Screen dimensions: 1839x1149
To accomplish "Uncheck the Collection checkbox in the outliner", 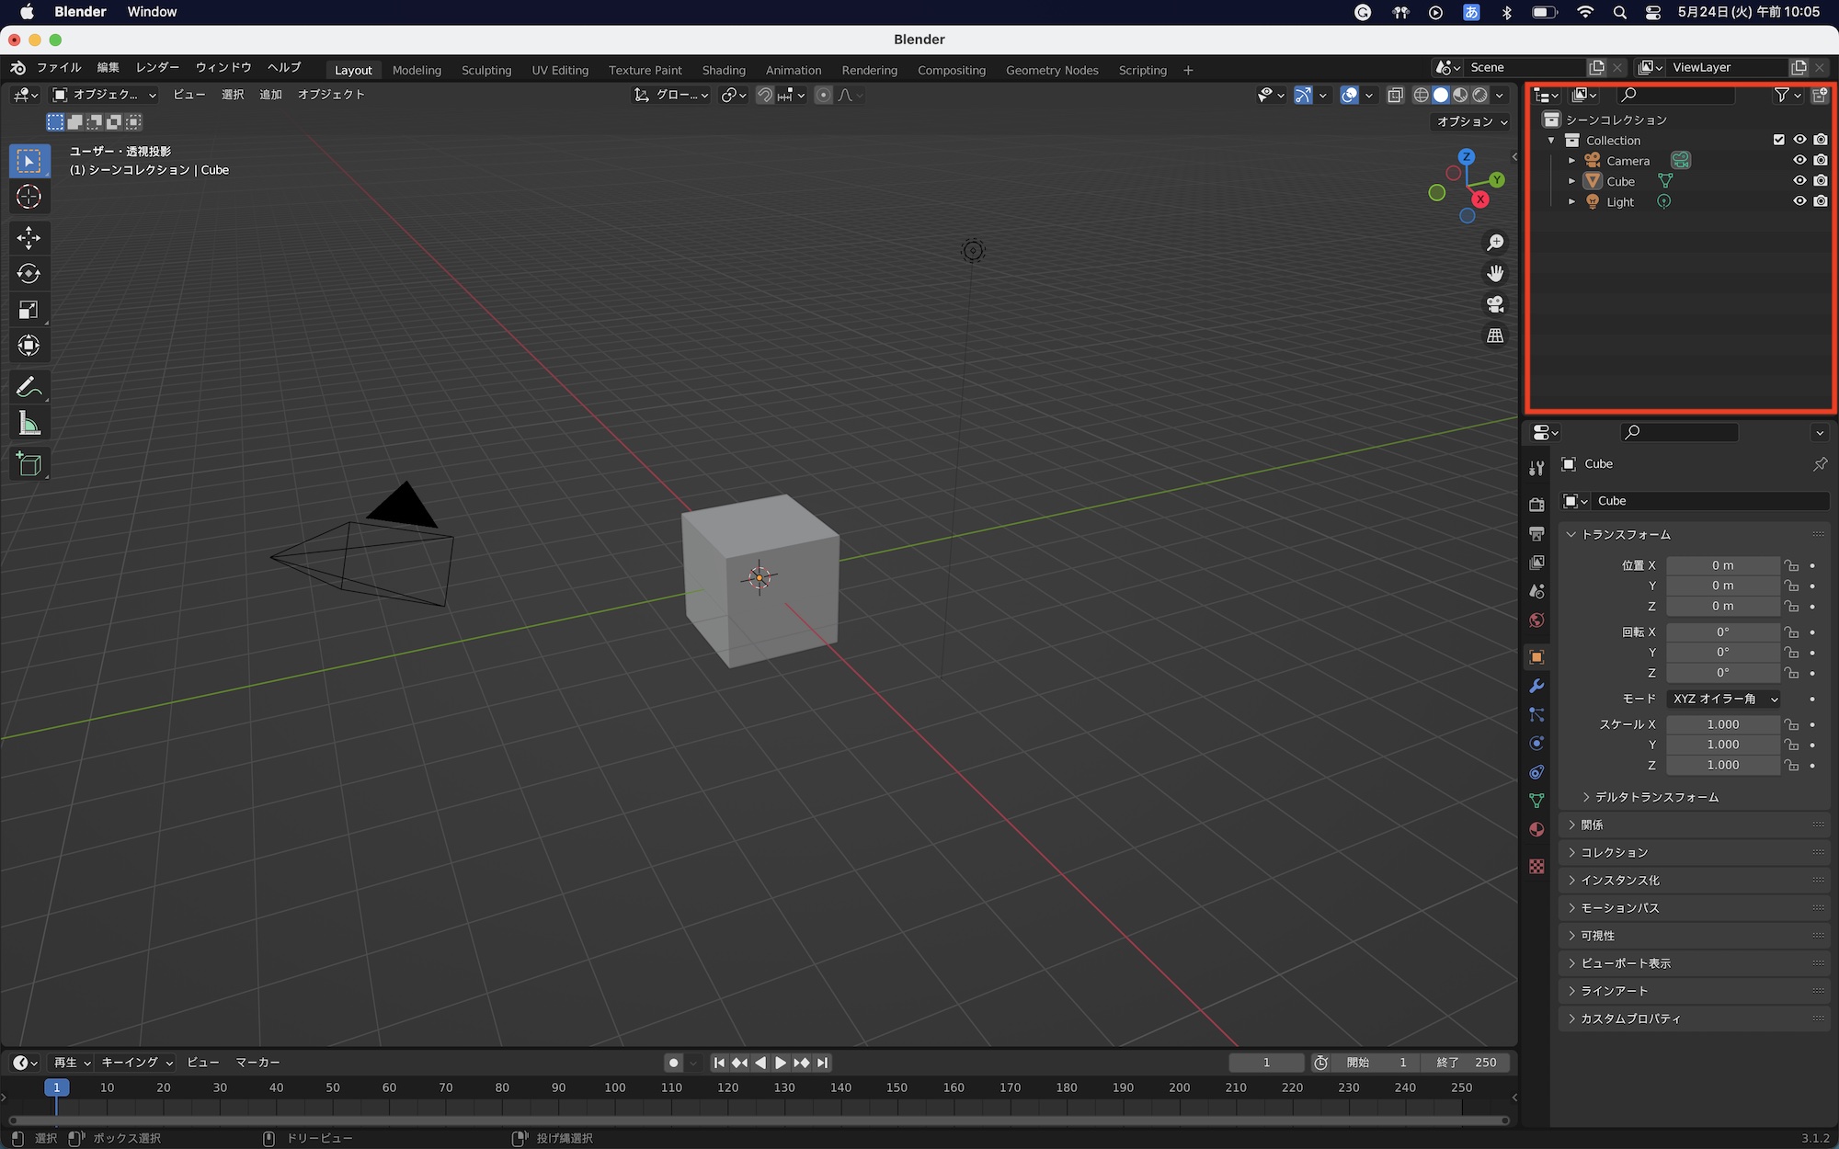I will click(1779, 139).
